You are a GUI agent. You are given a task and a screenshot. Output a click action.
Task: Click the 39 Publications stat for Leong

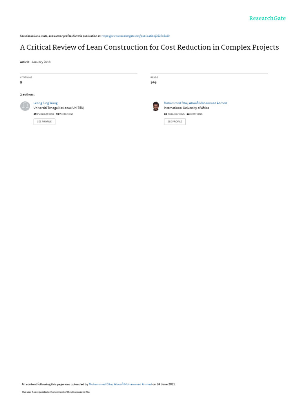coord(44,114)
